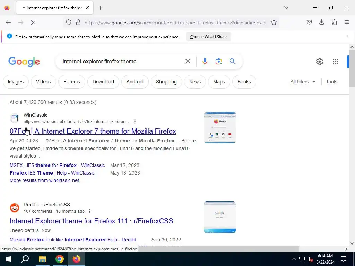This screenshot has height=266, width=355.
Task: Dismiss the Firefox data notification bar
Action: pyautogui.click(x=347, y=36)
